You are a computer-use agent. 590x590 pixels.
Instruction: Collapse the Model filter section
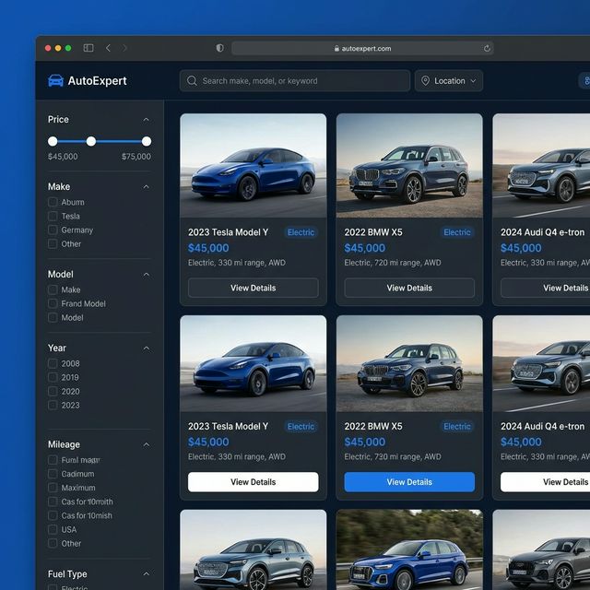146,275
